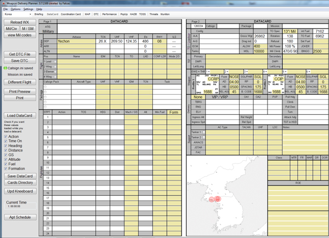Viewport: 329px width, 238px height.
Task: Click the Callsign field on Page 2
Action: coord(228,26)
